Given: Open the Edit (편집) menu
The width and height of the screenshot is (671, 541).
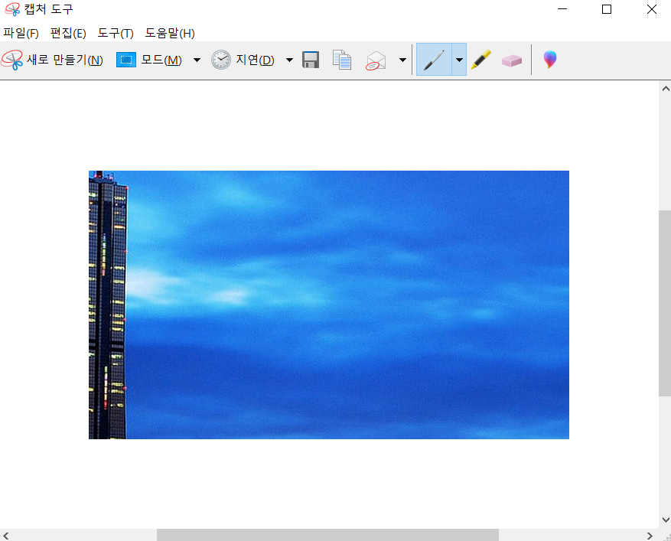Looking at the screenshot, I should point(68,33).
